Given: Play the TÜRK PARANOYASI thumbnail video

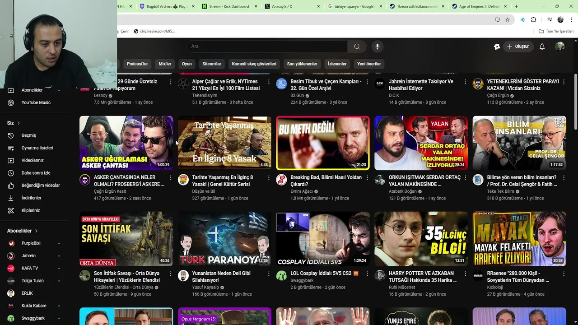Looking at the screenshot, I should (x=224, y=239).
